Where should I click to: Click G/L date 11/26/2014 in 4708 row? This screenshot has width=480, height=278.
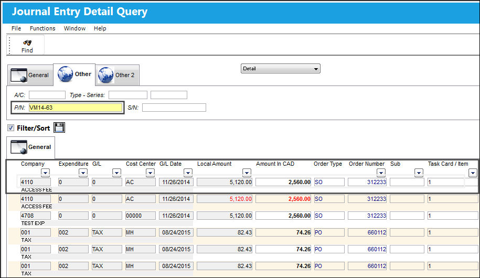(x=176, y=216)
